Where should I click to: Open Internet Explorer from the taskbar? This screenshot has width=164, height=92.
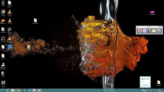7,90
